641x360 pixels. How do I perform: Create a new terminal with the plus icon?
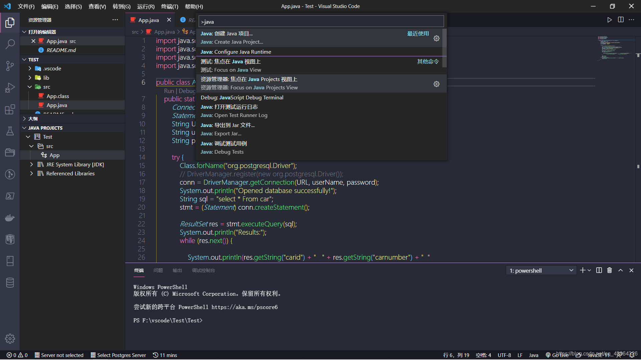[x=582, y=270]
